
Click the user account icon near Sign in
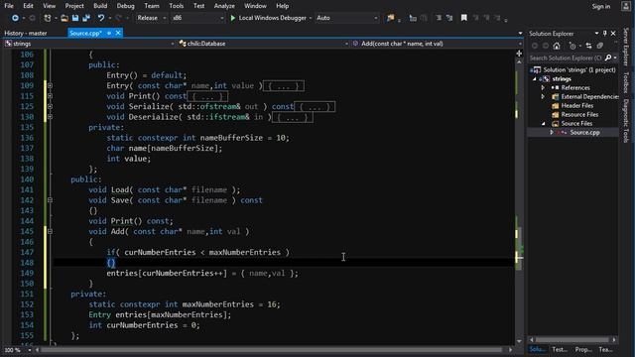click(x=626, y=6)
